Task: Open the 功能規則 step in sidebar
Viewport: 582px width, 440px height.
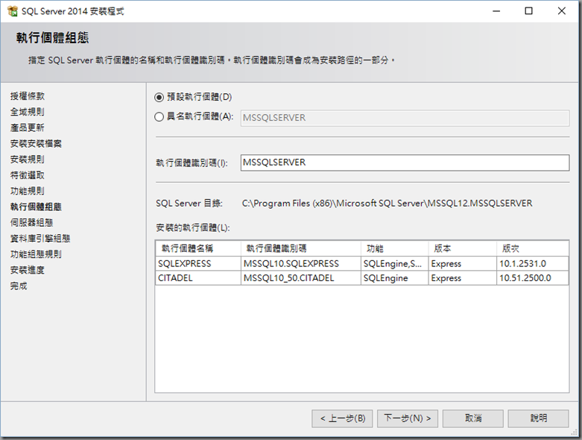Action: pos(28,191)
